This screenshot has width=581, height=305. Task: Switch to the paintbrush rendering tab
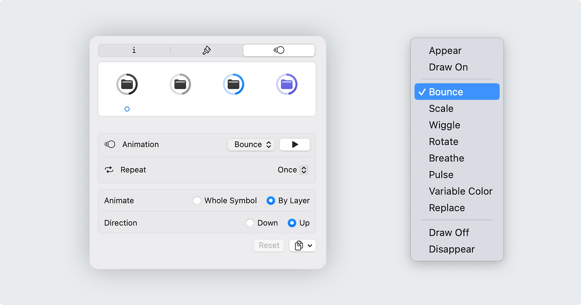coord(207,50)
